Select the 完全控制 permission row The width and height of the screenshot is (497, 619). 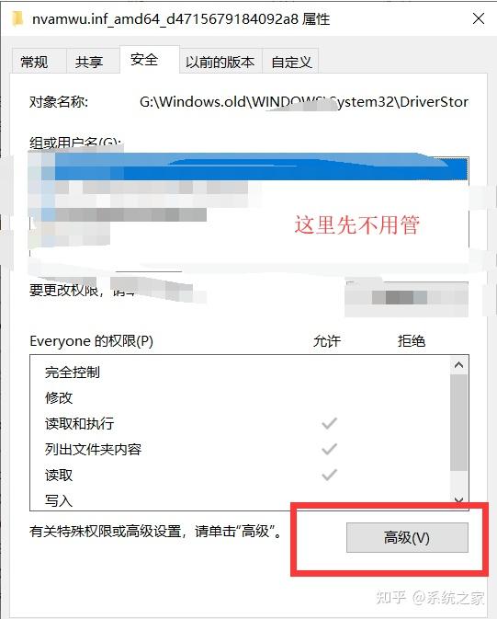click(x=240, y=372)
